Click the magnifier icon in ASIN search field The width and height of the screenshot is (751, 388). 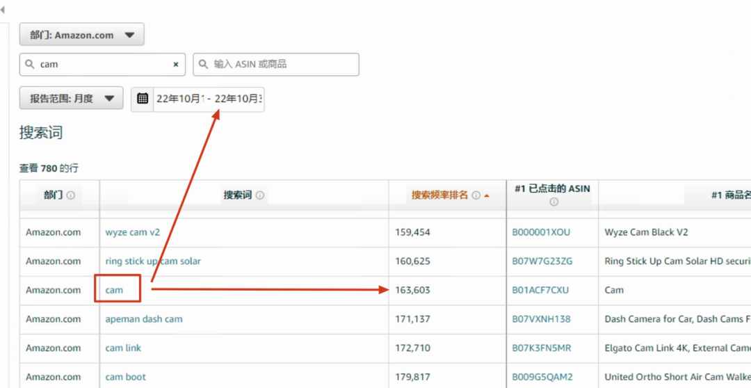tap(203, 64)
